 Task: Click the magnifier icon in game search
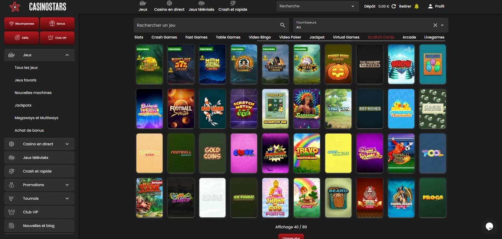283,25
